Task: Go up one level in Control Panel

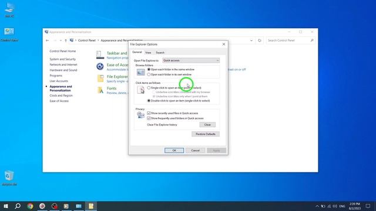Action: (x=66, y=40)
